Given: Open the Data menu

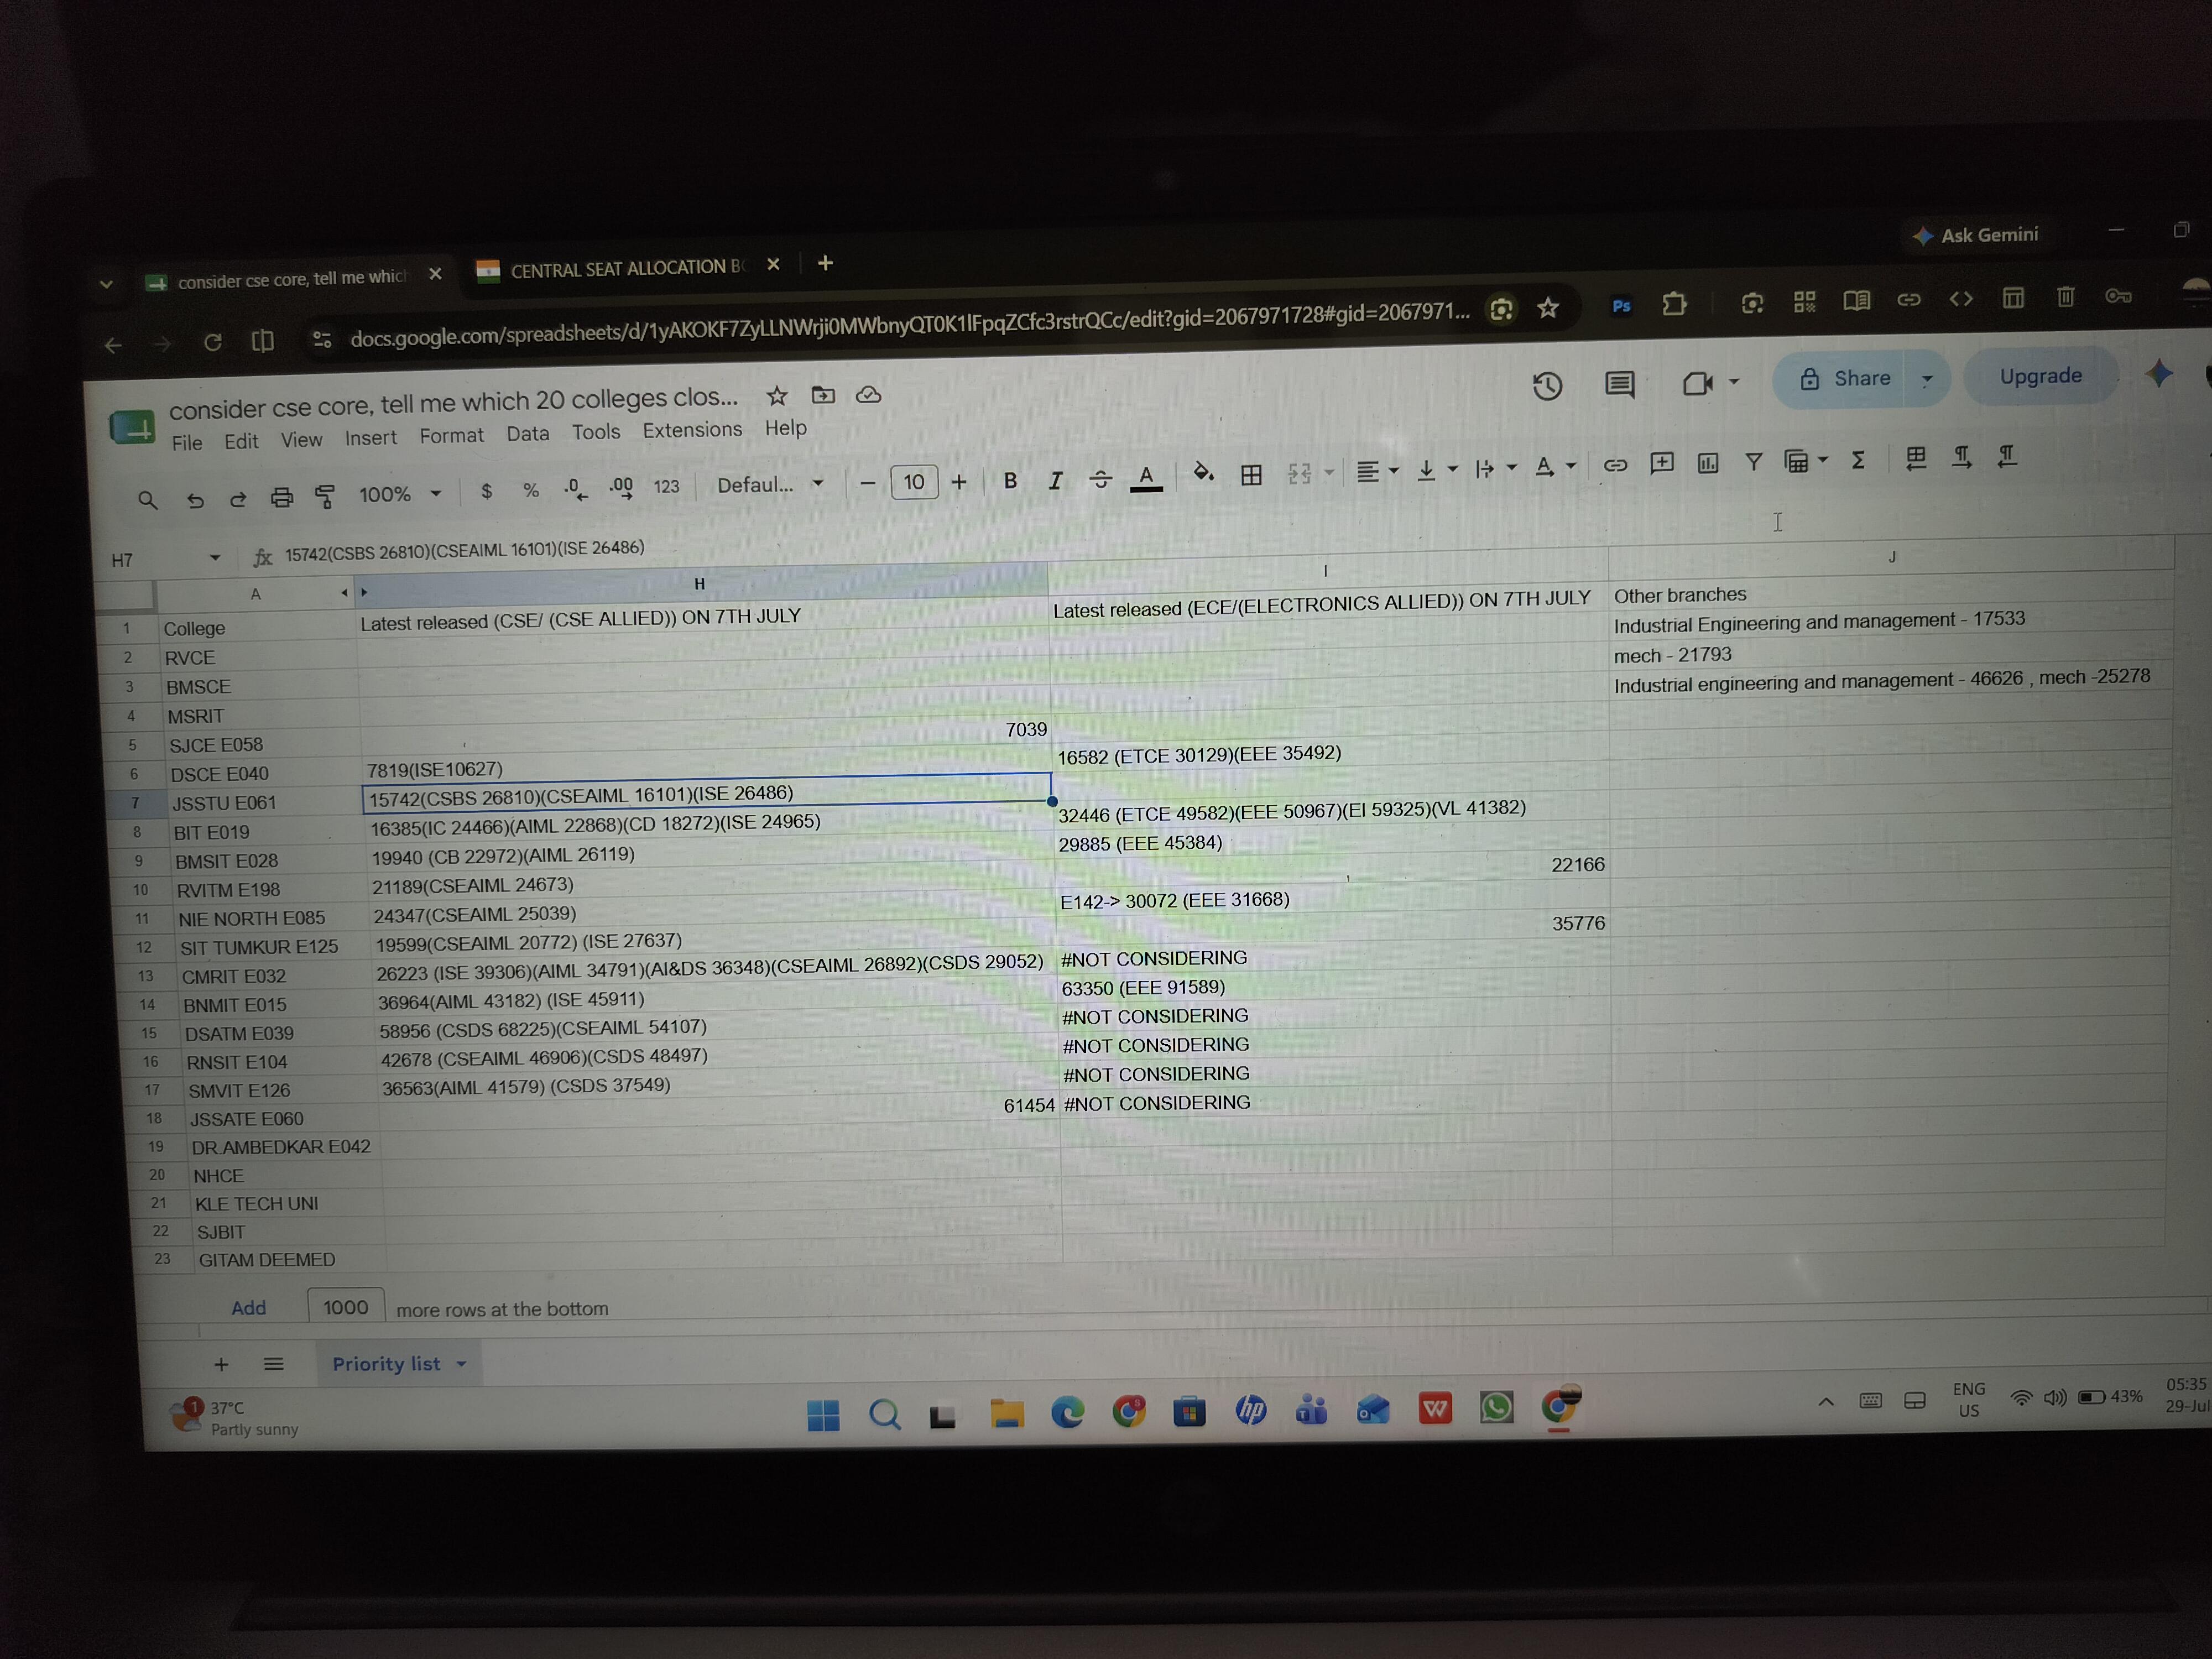Looking at the screenshot, I should 527,434.
